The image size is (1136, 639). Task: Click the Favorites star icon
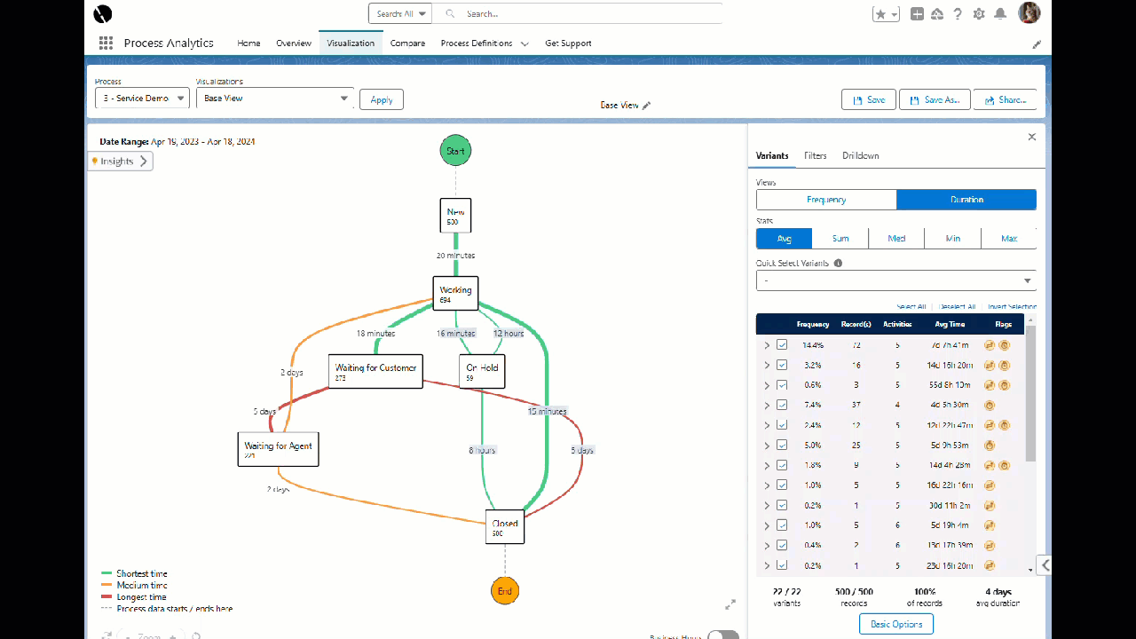(x=880, y=14)
